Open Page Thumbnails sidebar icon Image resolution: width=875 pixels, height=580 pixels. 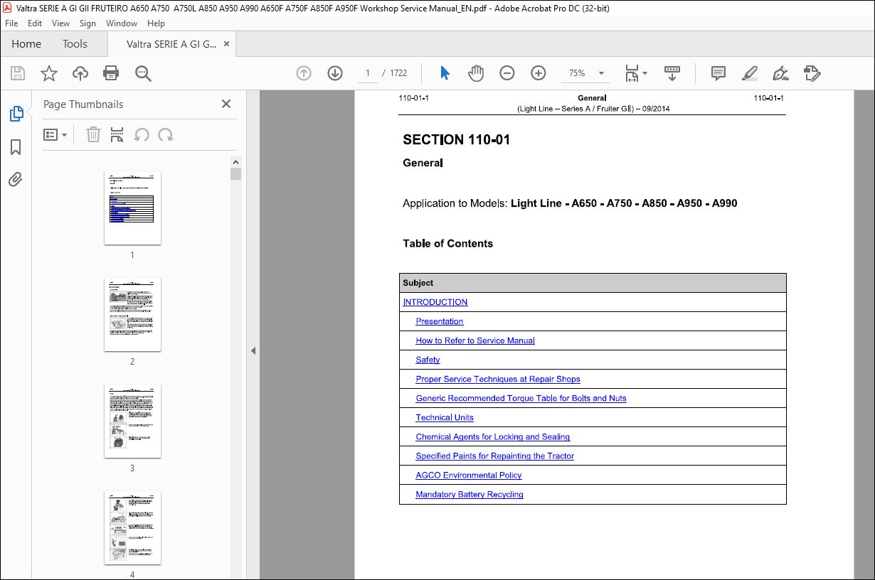pos(16,114)
